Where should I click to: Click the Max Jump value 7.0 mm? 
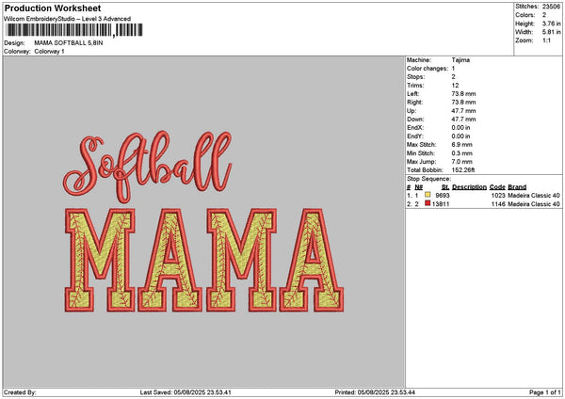click(462, 162)
